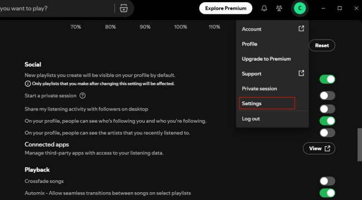Select the 100% zoom level mark
This screenshot has width=362, height=200.
click(x=180, y=27)
